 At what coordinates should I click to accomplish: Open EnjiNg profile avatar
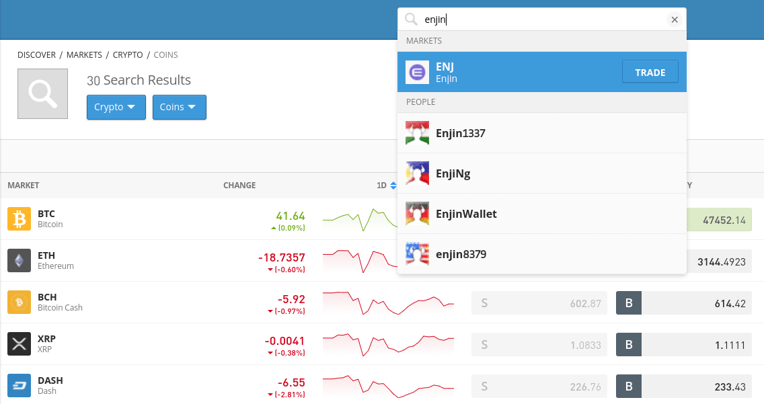(417, 173)
